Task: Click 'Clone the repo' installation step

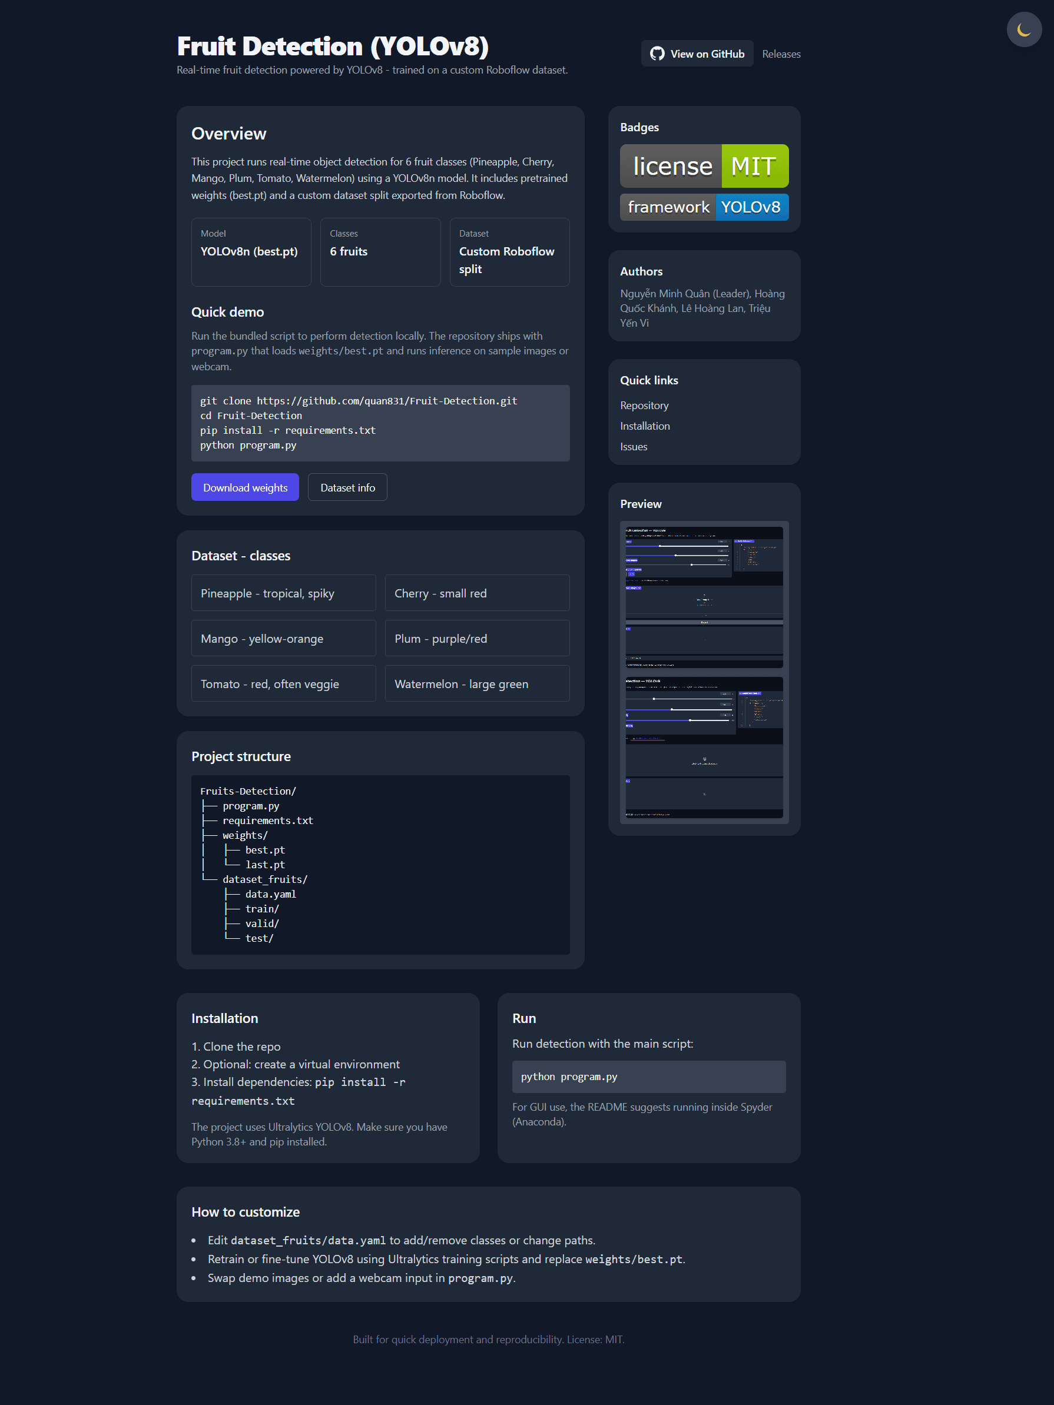Action: point(236,1046)
